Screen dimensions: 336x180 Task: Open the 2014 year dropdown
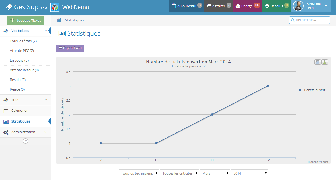[249, 173]
